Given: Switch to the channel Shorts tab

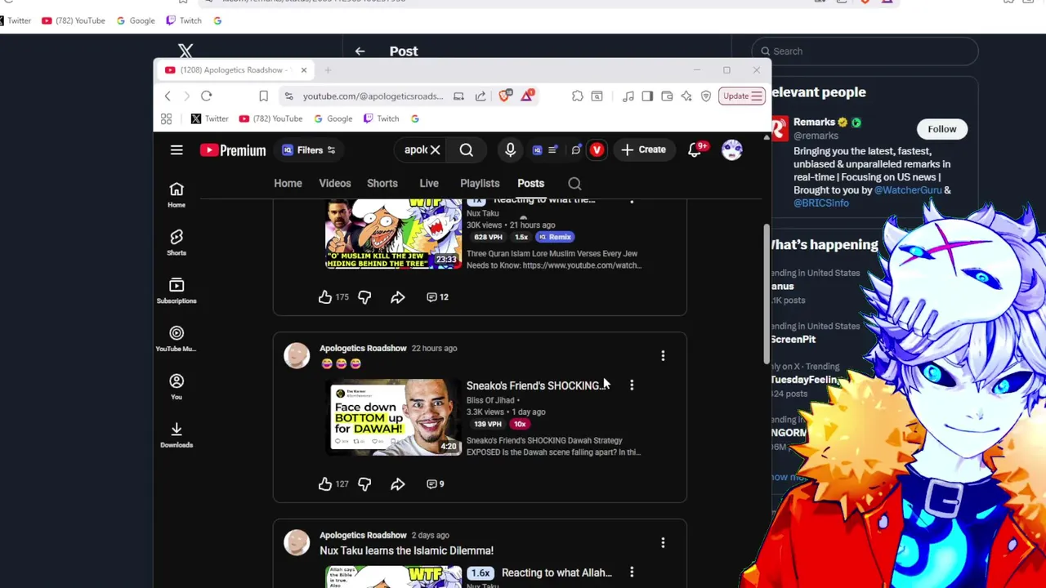Looking at the screenshot, I should [382, 184].
